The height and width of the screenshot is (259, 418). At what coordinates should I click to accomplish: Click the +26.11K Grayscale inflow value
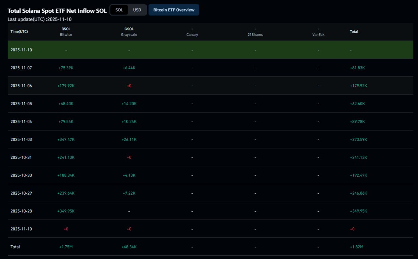pos(129,139)
